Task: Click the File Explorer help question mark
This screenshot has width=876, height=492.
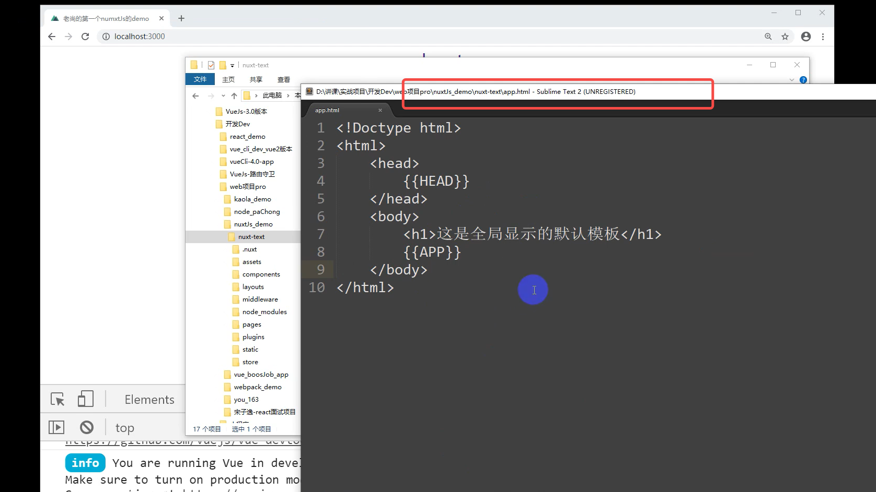Action: pos(803,80)
